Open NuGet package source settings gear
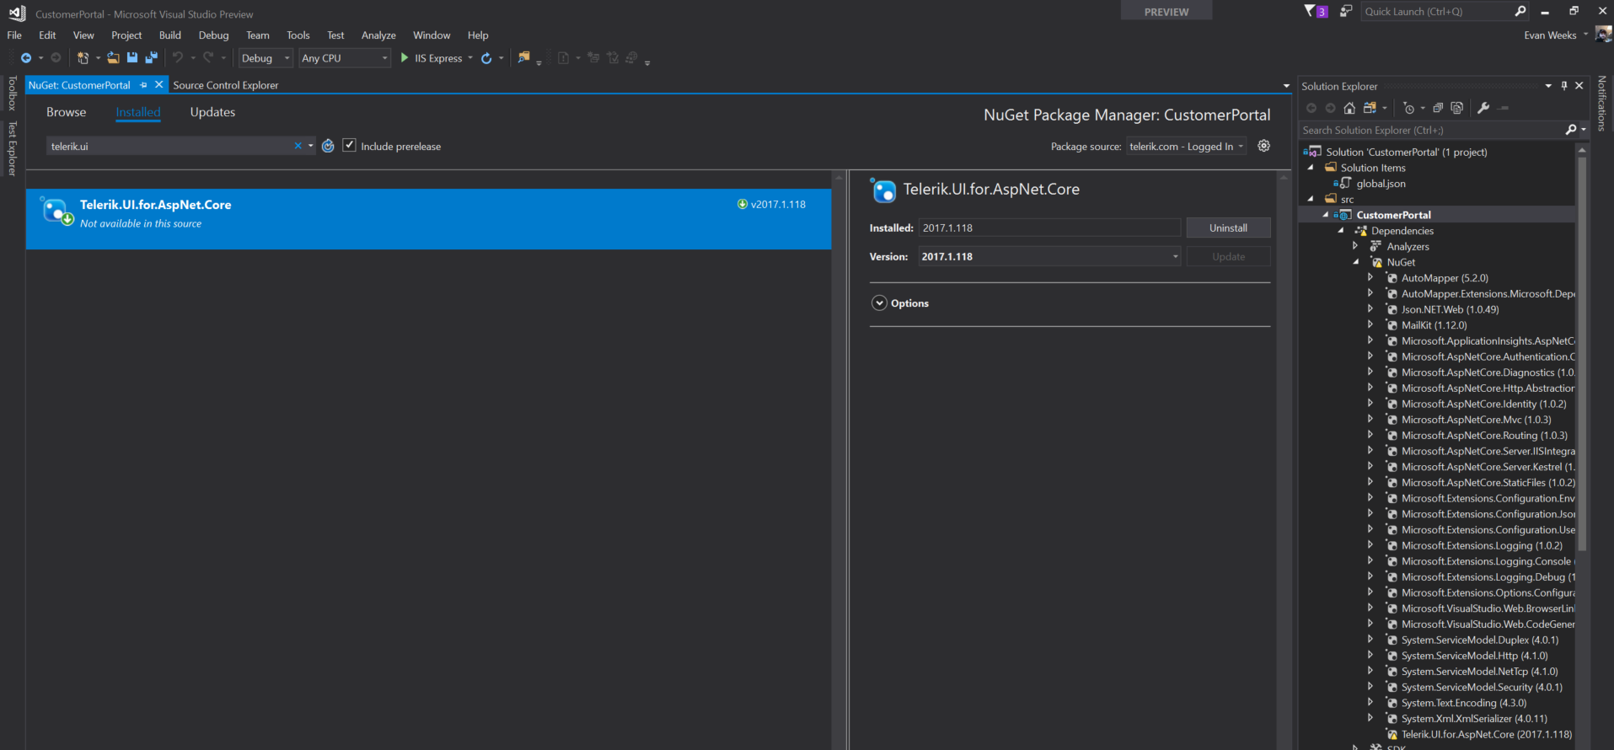 pos(1263,146)
